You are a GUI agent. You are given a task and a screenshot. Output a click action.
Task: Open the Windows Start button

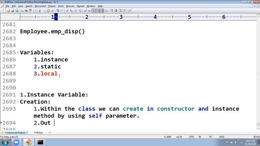5,142
